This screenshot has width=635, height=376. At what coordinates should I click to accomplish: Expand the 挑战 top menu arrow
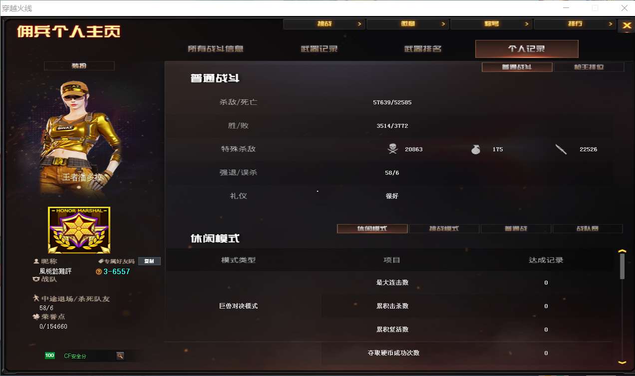[x=359, y=24]
